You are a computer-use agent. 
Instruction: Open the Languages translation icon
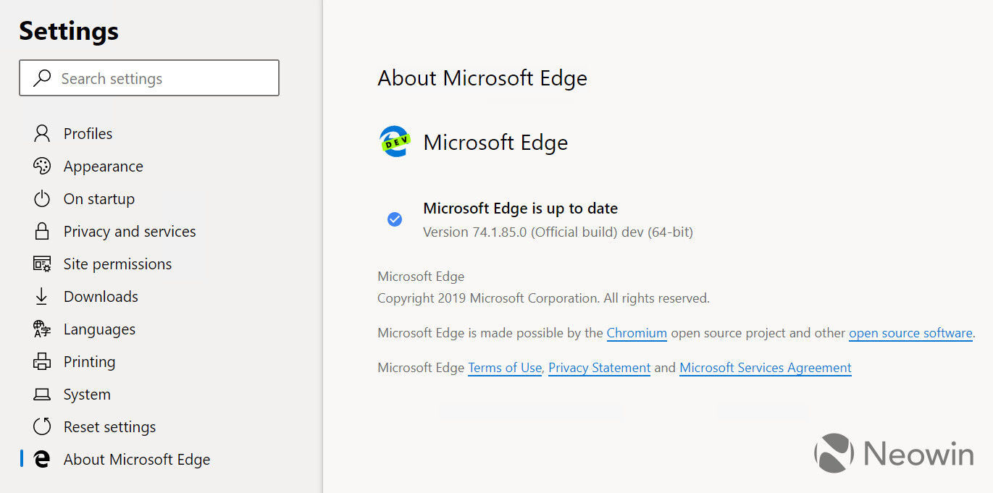(43, 329)
